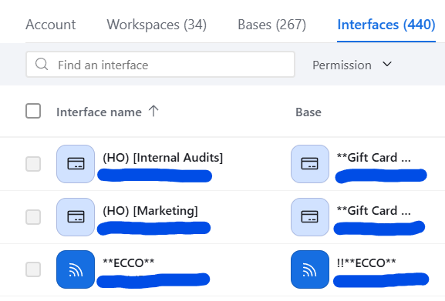Click Gift Card base icon in Marketing row

click(x=310, y=217)
